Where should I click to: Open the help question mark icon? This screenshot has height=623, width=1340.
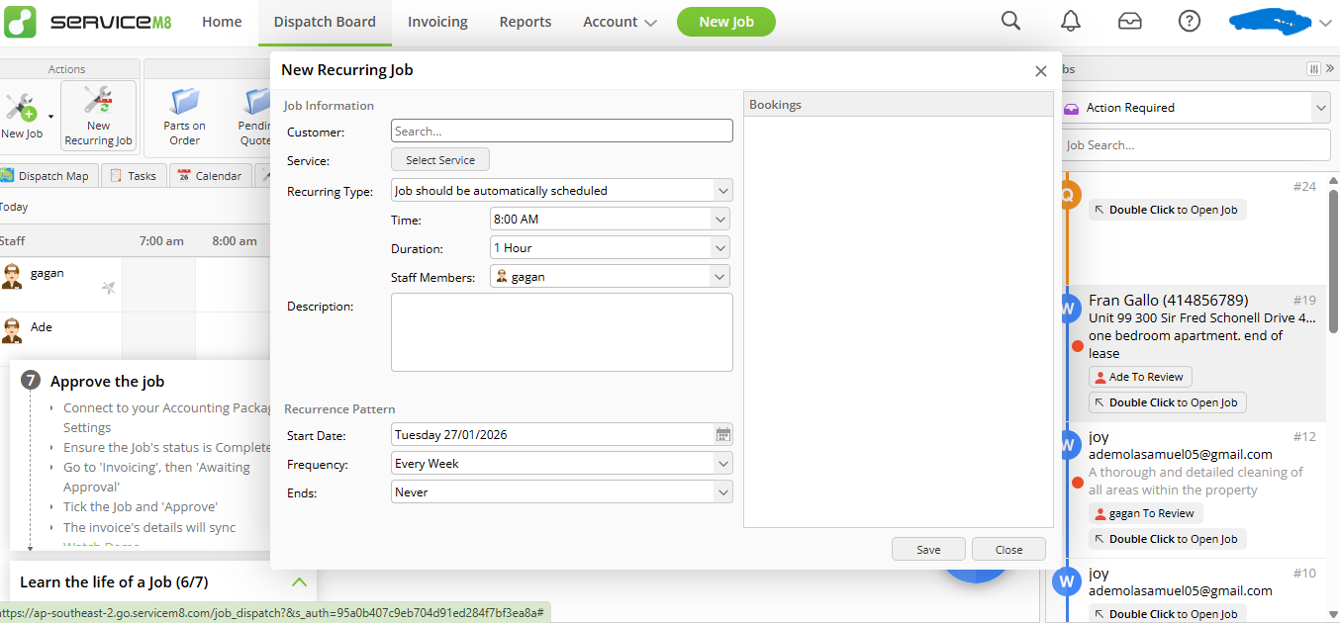pyautogui.click(x=1189, y=21)
